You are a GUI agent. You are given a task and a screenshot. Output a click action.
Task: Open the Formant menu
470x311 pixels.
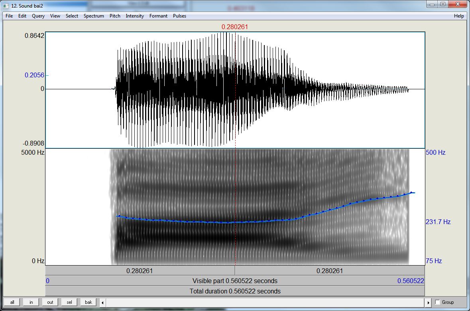[158, 16]
